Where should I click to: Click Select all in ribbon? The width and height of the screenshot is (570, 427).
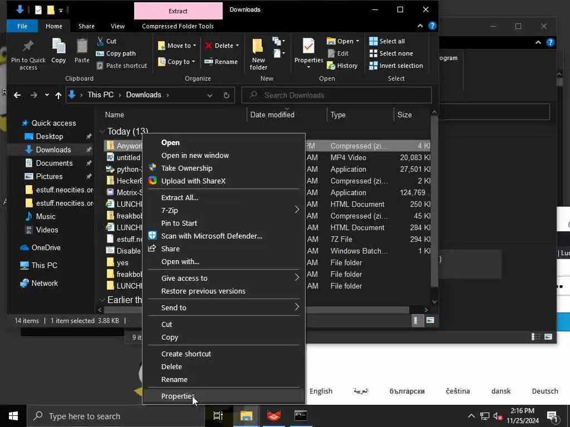[387, 41]
